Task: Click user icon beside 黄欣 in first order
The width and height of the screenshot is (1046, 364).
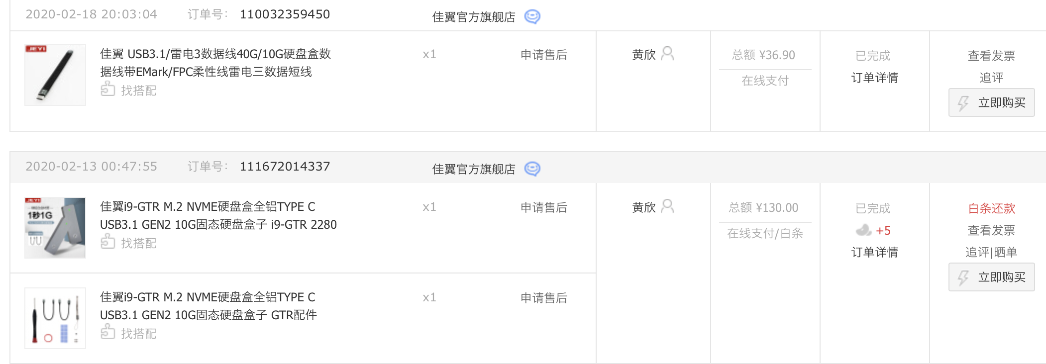Action: pos(667,54)
